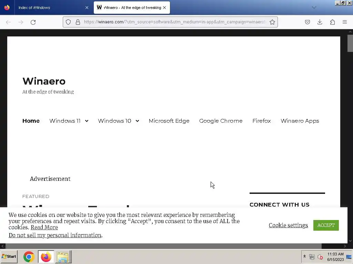This screenshot has height=264, width=353.
Task: Click the Read More cookie link
Action: (x=44, y=228)
